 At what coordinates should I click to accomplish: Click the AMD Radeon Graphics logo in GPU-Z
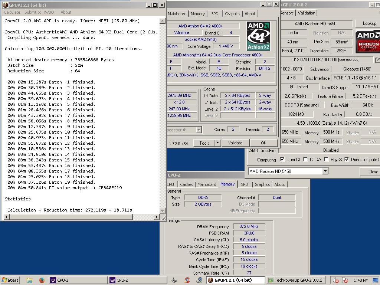368,42
